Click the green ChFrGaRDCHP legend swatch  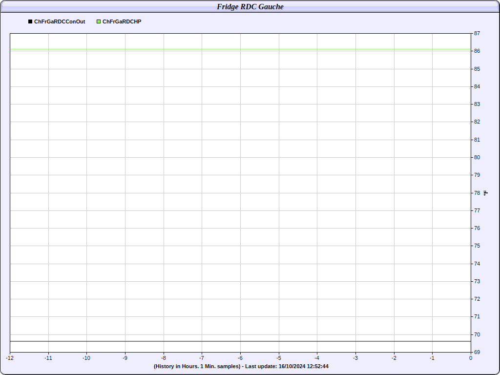[99, 21]
